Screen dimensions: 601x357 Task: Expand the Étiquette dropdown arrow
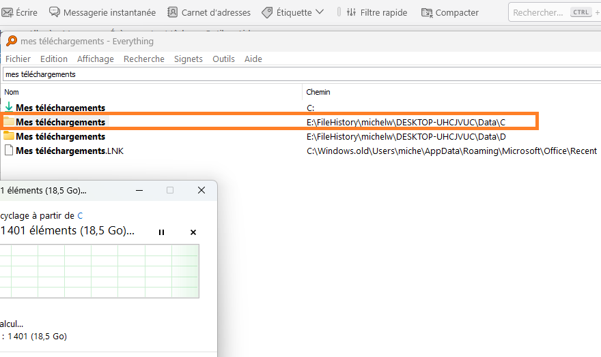[320, 12]
